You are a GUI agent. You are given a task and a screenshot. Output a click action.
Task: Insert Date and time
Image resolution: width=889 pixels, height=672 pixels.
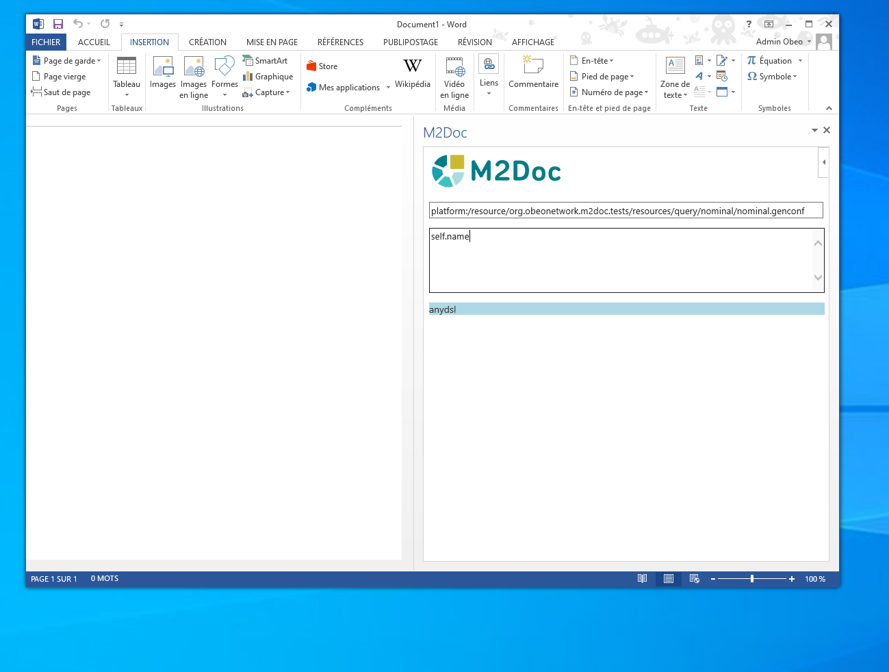(x=722, y=76)
